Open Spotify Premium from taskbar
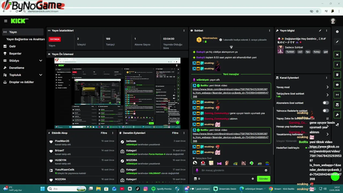 pos(161,189)
